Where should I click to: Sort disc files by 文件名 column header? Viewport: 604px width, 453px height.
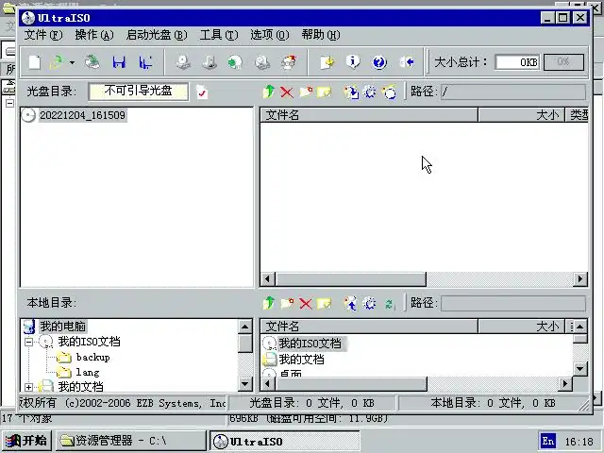click(369, 115)
